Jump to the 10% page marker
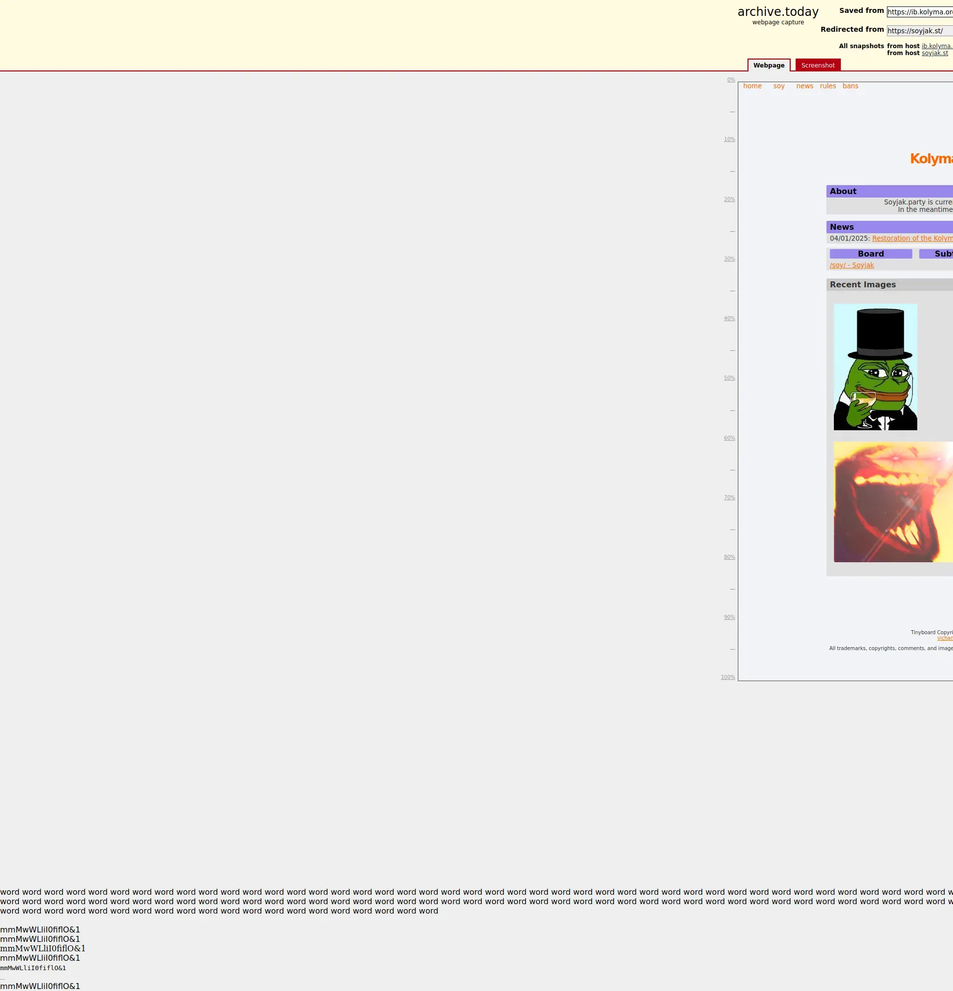Image resolution: width=953 pixels, height=991 pixels. (x=729, y=139)
